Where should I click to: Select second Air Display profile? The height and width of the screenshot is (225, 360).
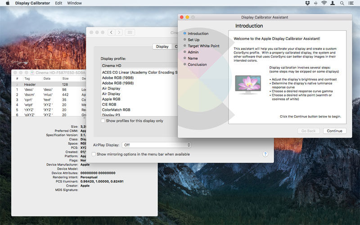coord(139,94)
